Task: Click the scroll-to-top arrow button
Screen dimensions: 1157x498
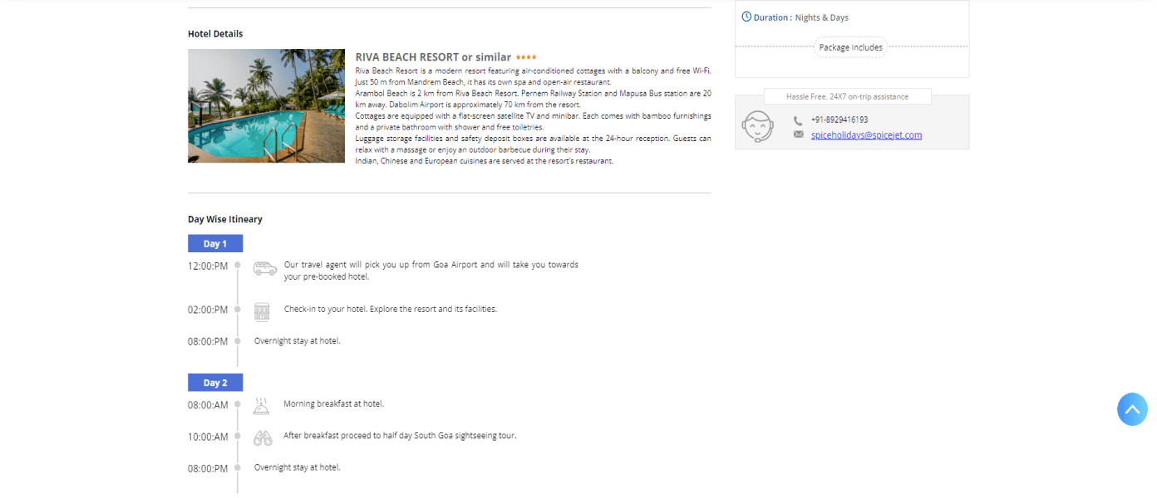Action: pyautogui.click(x=1132, y=410)
